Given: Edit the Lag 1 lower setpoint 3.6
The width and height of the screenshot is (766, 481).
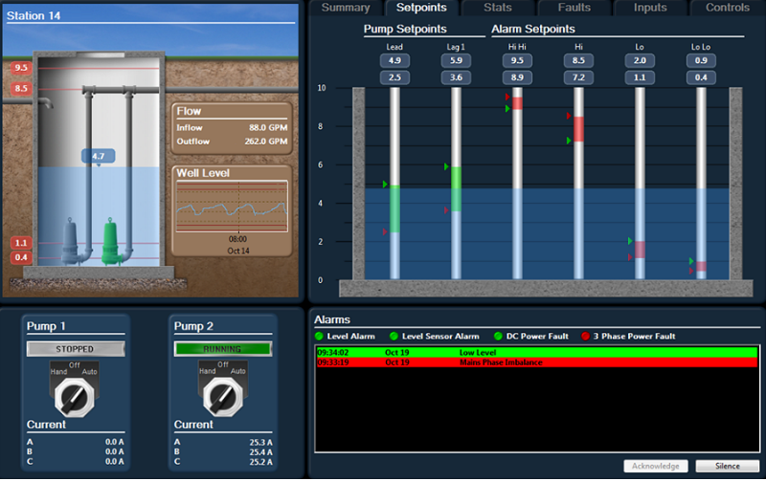Looking at the screenshot, I should 456,77.
